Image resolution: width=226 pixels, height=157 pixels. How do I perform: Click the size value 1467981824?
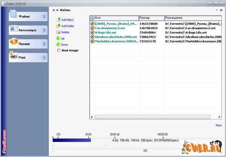149,28
